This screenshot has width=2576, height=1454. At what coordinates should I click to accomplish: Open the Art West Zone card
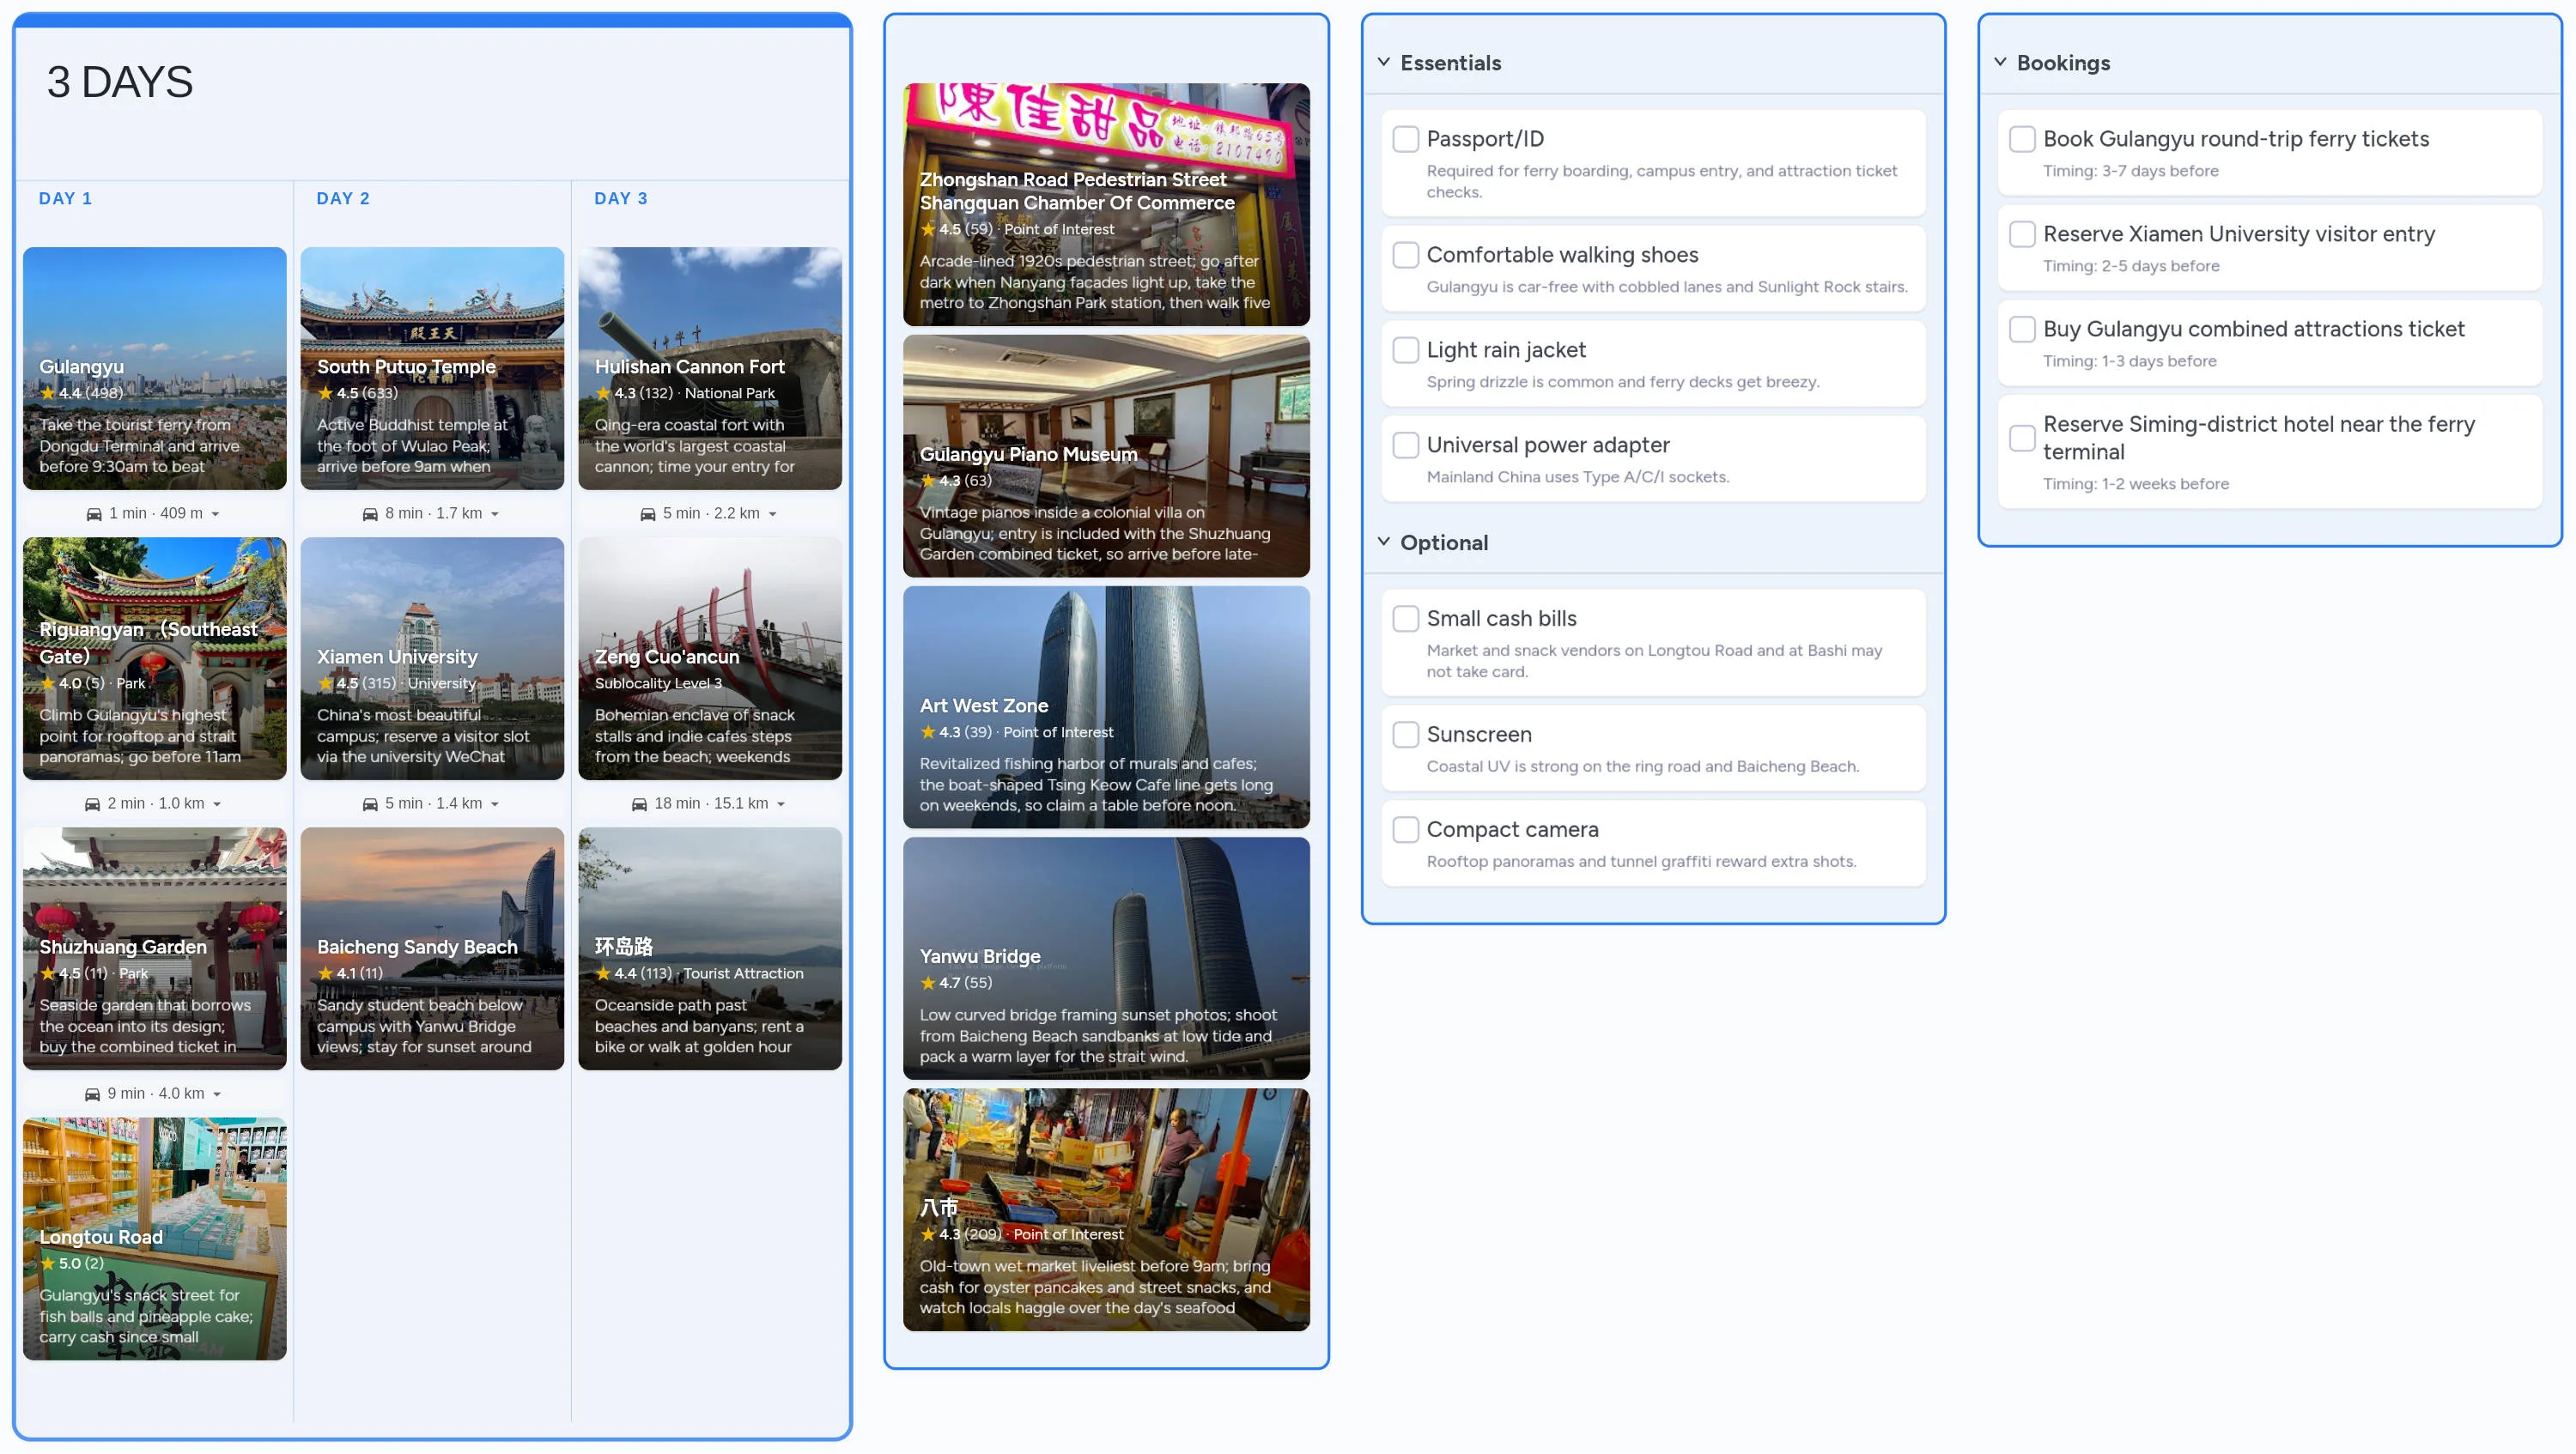click(x=1106, y=707)
